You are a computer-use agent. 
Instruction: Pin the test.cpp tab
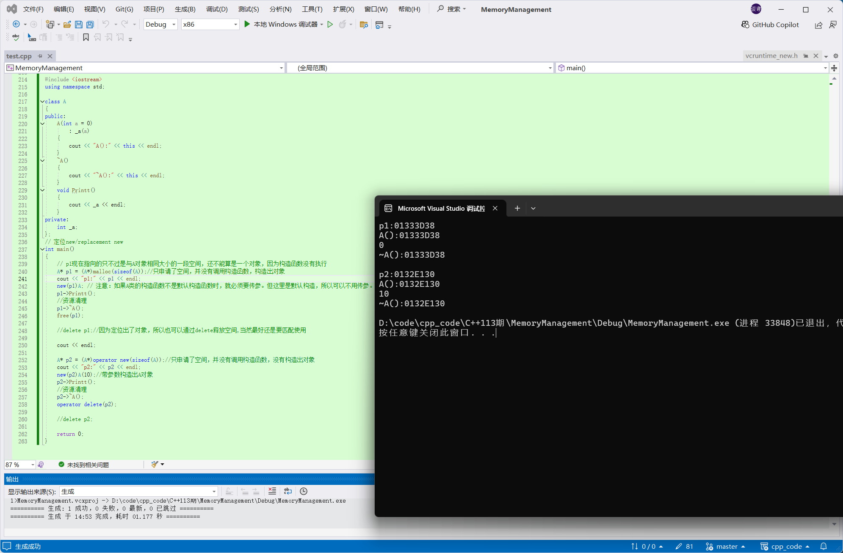(40, 56)
